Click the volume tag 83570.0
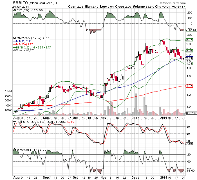The image size is (197, 180). 191,113
